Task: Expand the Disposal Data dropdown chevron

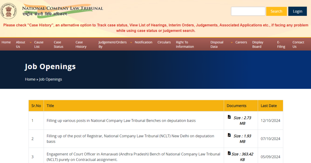Action: pos(232,42)
